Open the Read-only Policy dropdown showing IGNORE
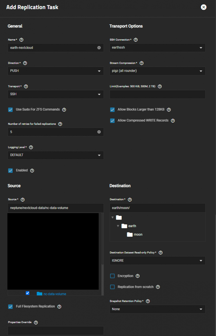The width and height of the screenshot is (216, 336). pyautogui.click(x=158, y=261)
